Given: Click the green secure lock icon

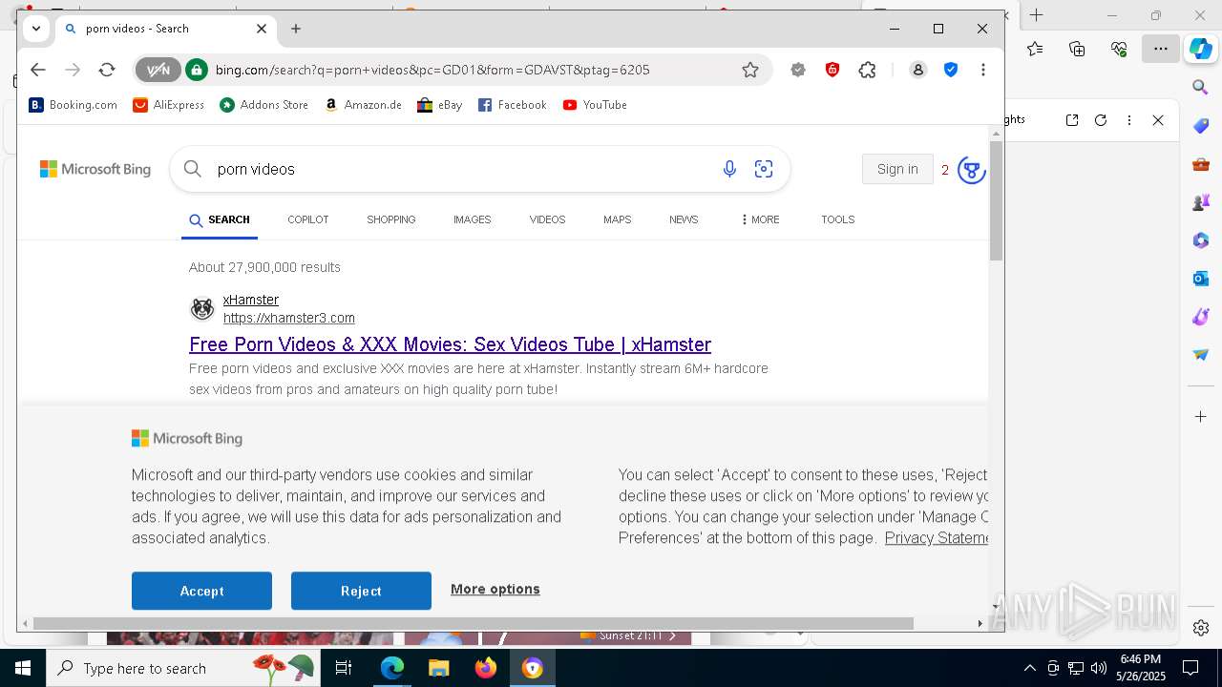Looking at the screenshot, I should (197, 70).
